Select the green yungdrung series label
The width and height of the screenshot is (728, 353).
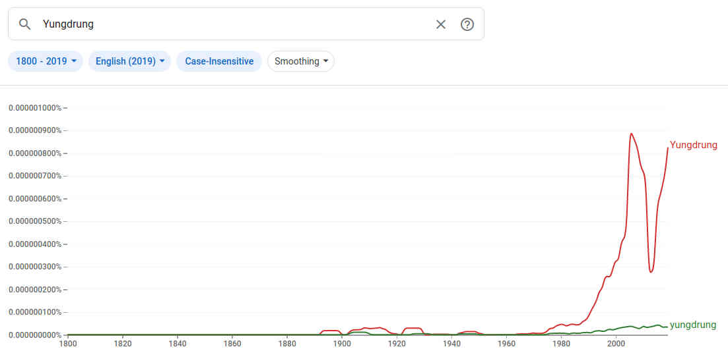693,325
